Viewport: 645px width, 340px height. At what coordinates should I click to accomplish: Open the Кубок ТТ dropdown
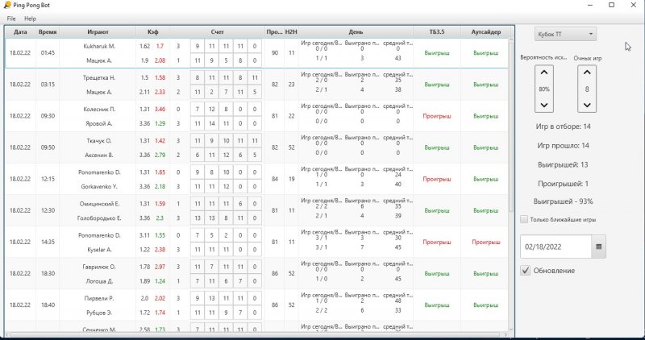coord(565,34)
